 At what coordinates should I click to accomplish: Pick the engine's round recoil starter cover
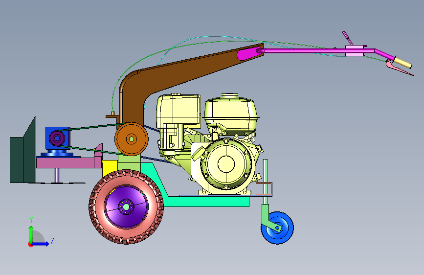(226, 164)
